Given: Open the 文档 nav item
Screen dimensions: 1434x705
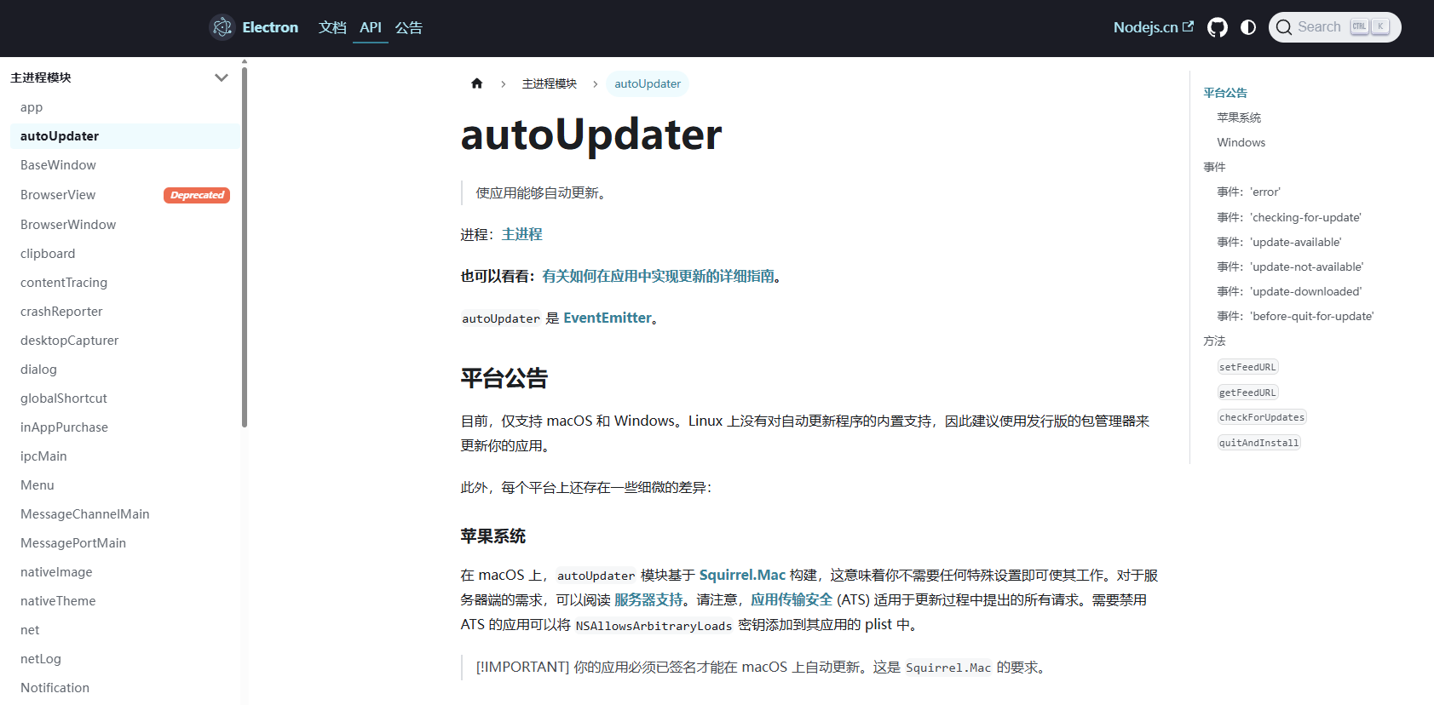Looking at the screenshot, I should click(332, 27).
